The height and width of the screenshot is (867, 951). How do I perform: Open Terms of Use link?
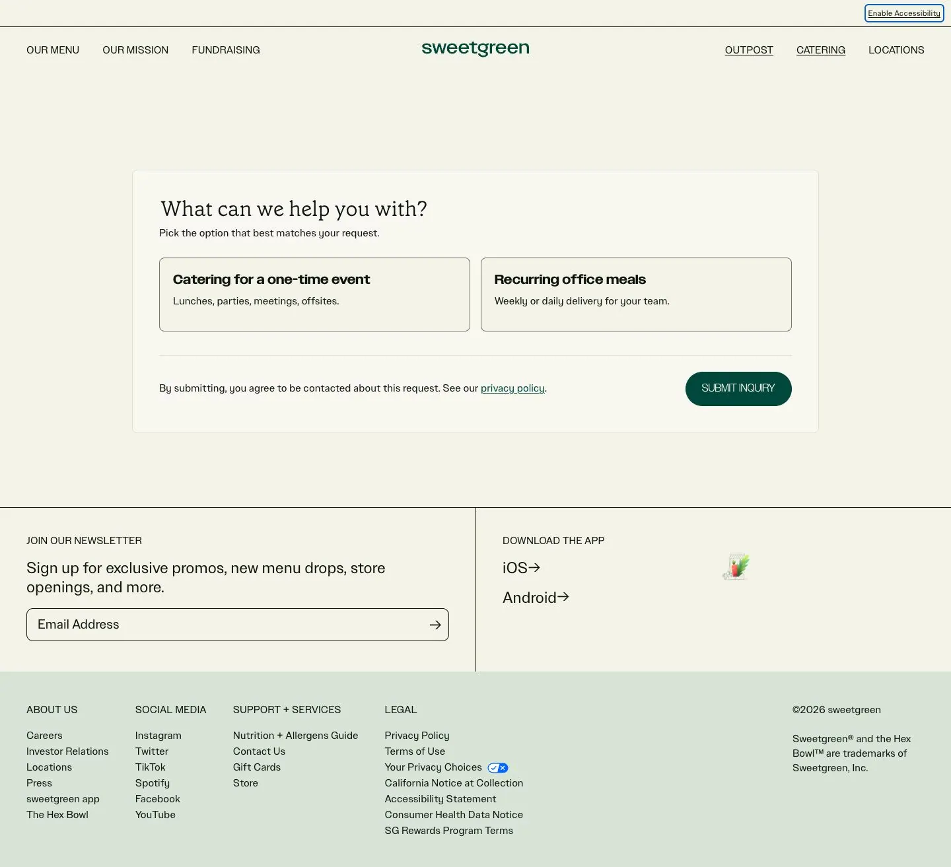coord(415,751)
